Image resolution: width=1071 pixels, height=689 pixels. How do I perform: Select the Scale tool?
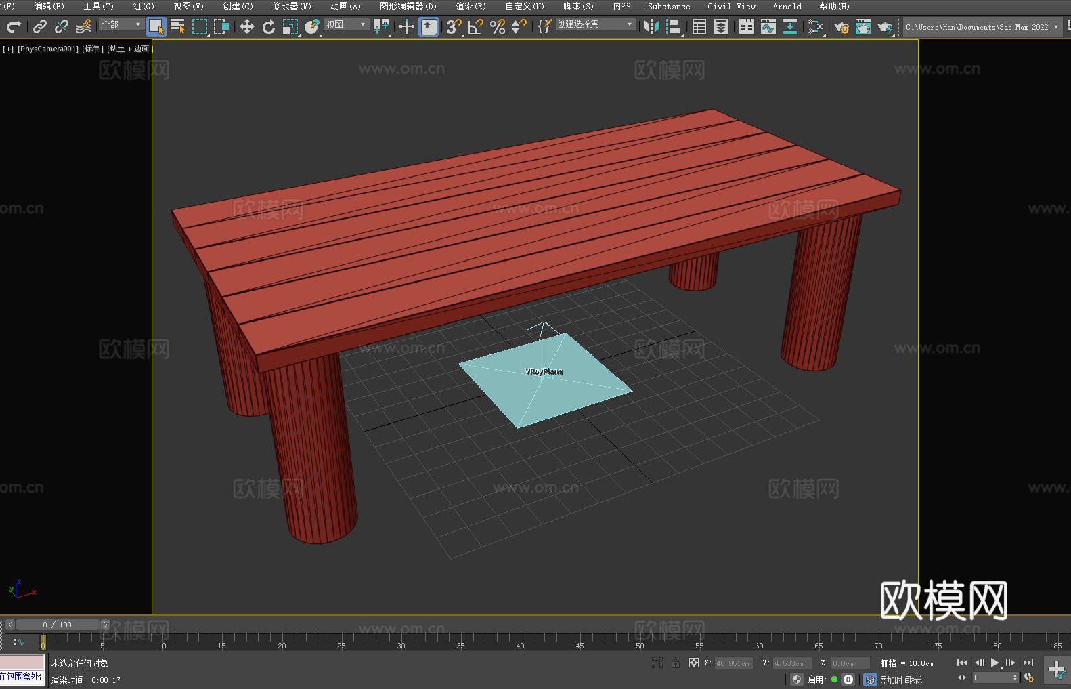click(290, 26)
